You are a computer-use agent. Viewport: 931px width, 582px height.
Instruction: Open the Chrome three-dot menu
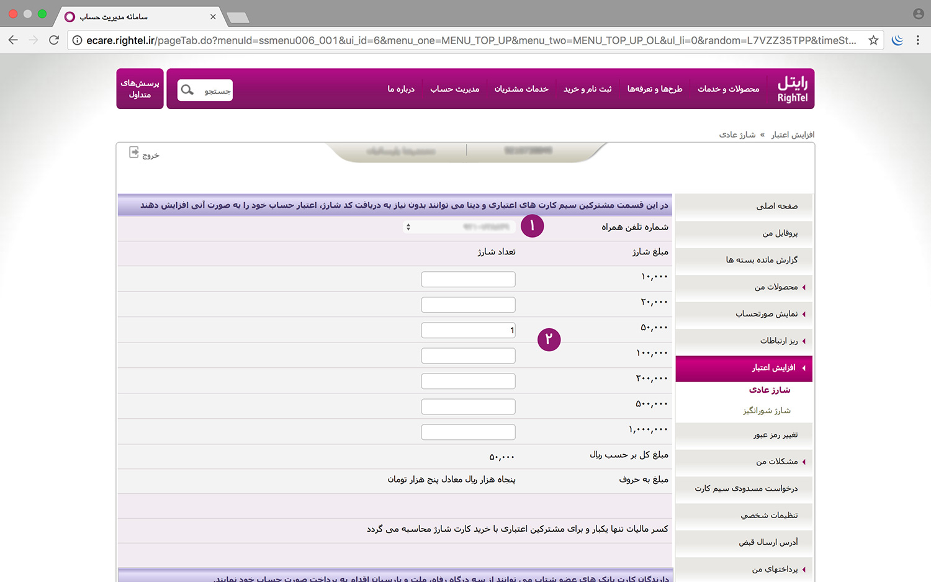(x=918, y=40)
